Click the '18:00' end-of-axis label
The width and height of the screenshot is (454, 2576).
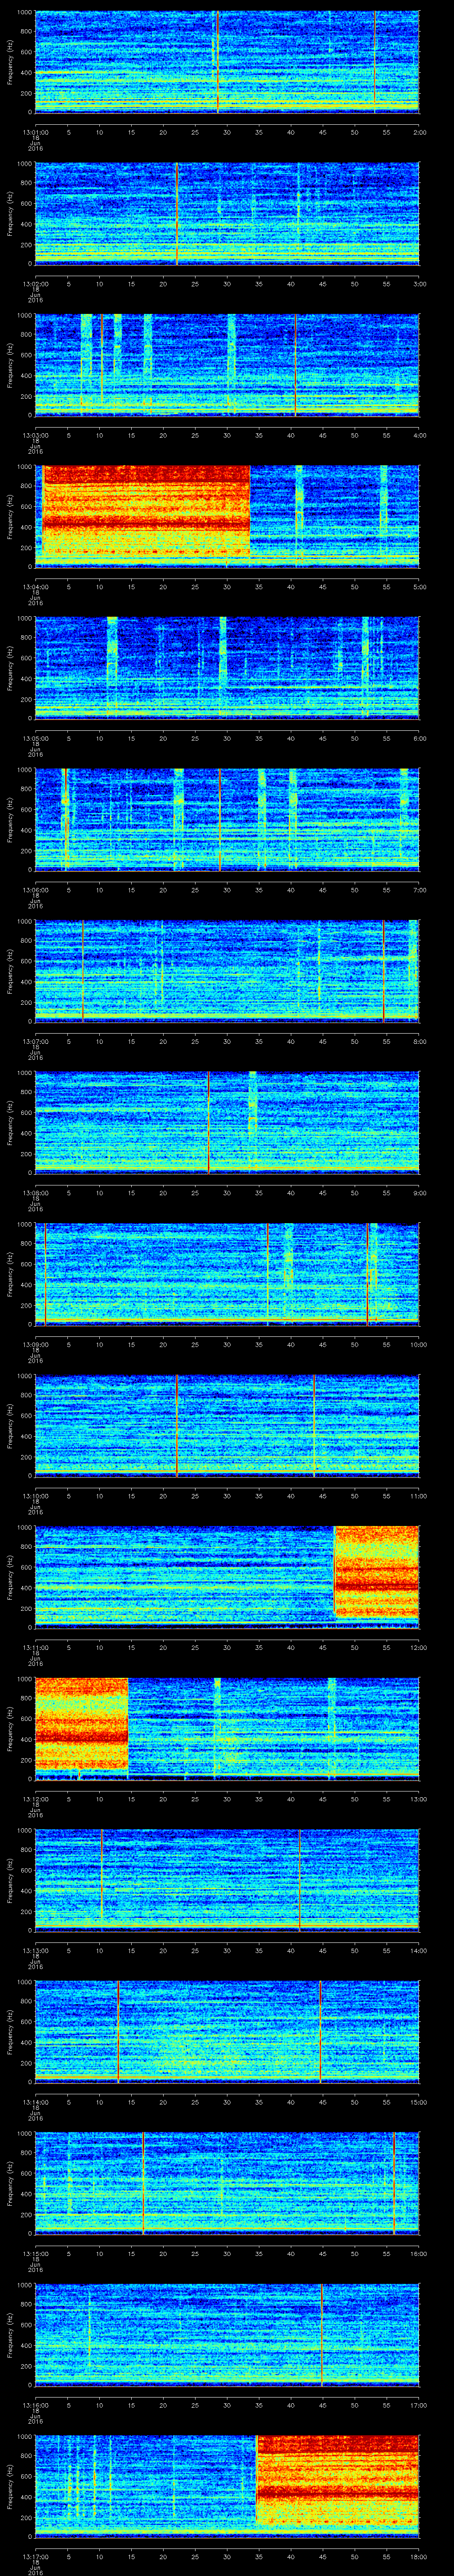coord(418,2558)
